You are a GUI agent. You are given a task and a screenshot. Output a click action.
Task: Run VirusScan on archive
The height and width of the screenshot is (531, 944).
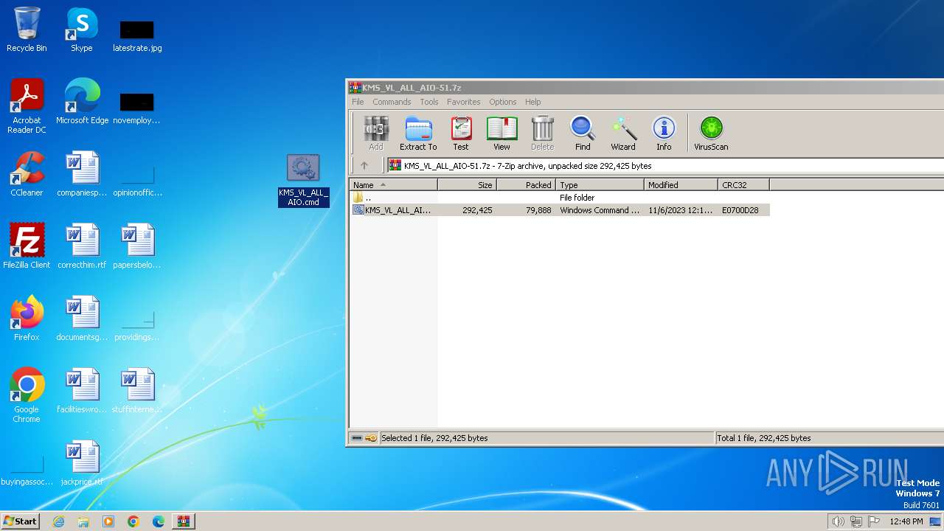point(711,133)
